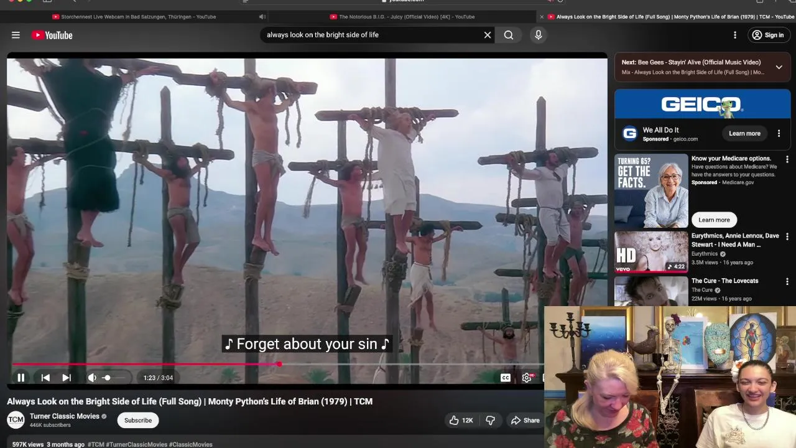Screen dimensions: 796x448
Task: Open Turner Classic Movies channel avatar
Action: point(16,420)
